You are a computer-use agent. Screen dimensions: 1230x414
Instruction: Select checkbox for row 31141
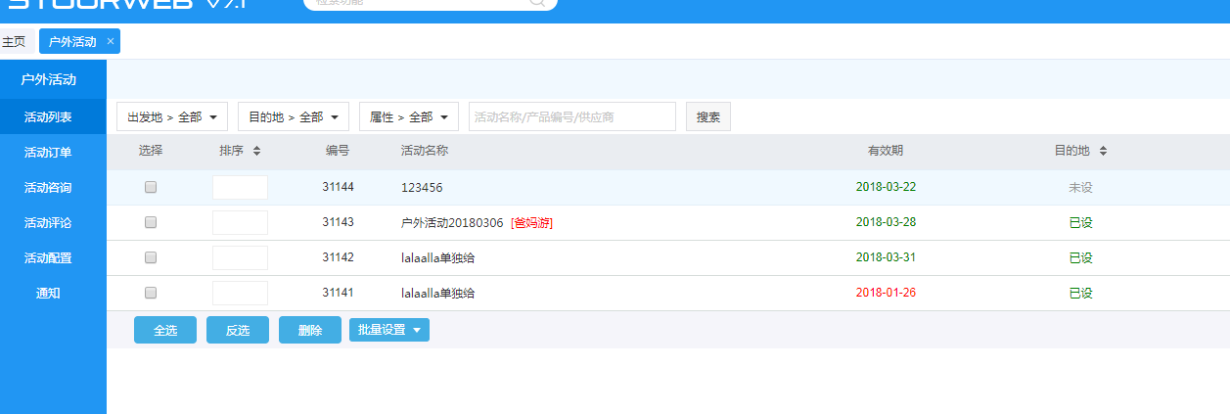[151, 293]
